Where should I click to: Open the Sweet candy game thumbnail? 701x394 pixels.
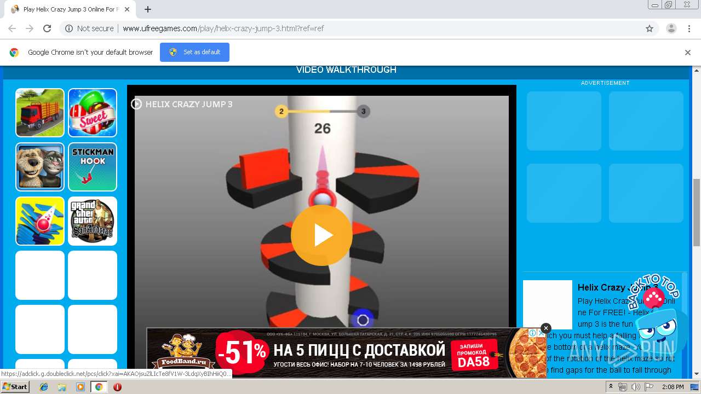coord(93,113)
